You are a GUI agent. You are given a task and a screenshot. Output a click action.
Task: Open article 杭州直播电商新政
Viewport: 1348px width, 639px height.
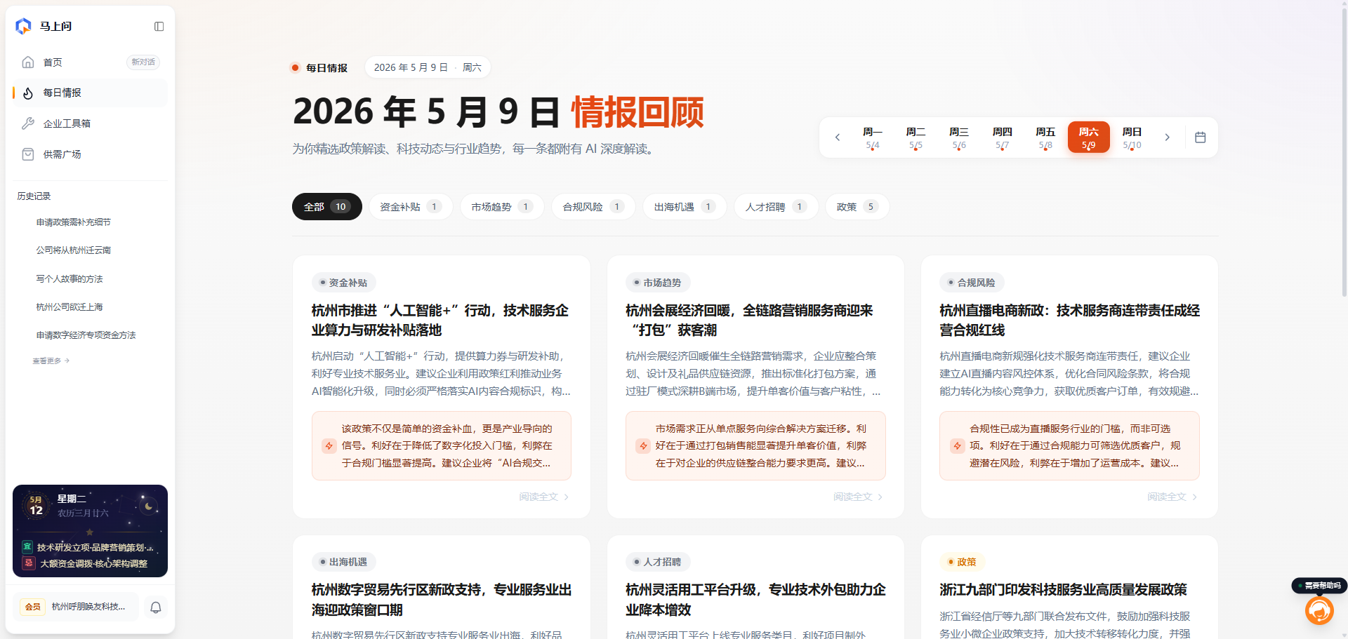[1069, 320]
